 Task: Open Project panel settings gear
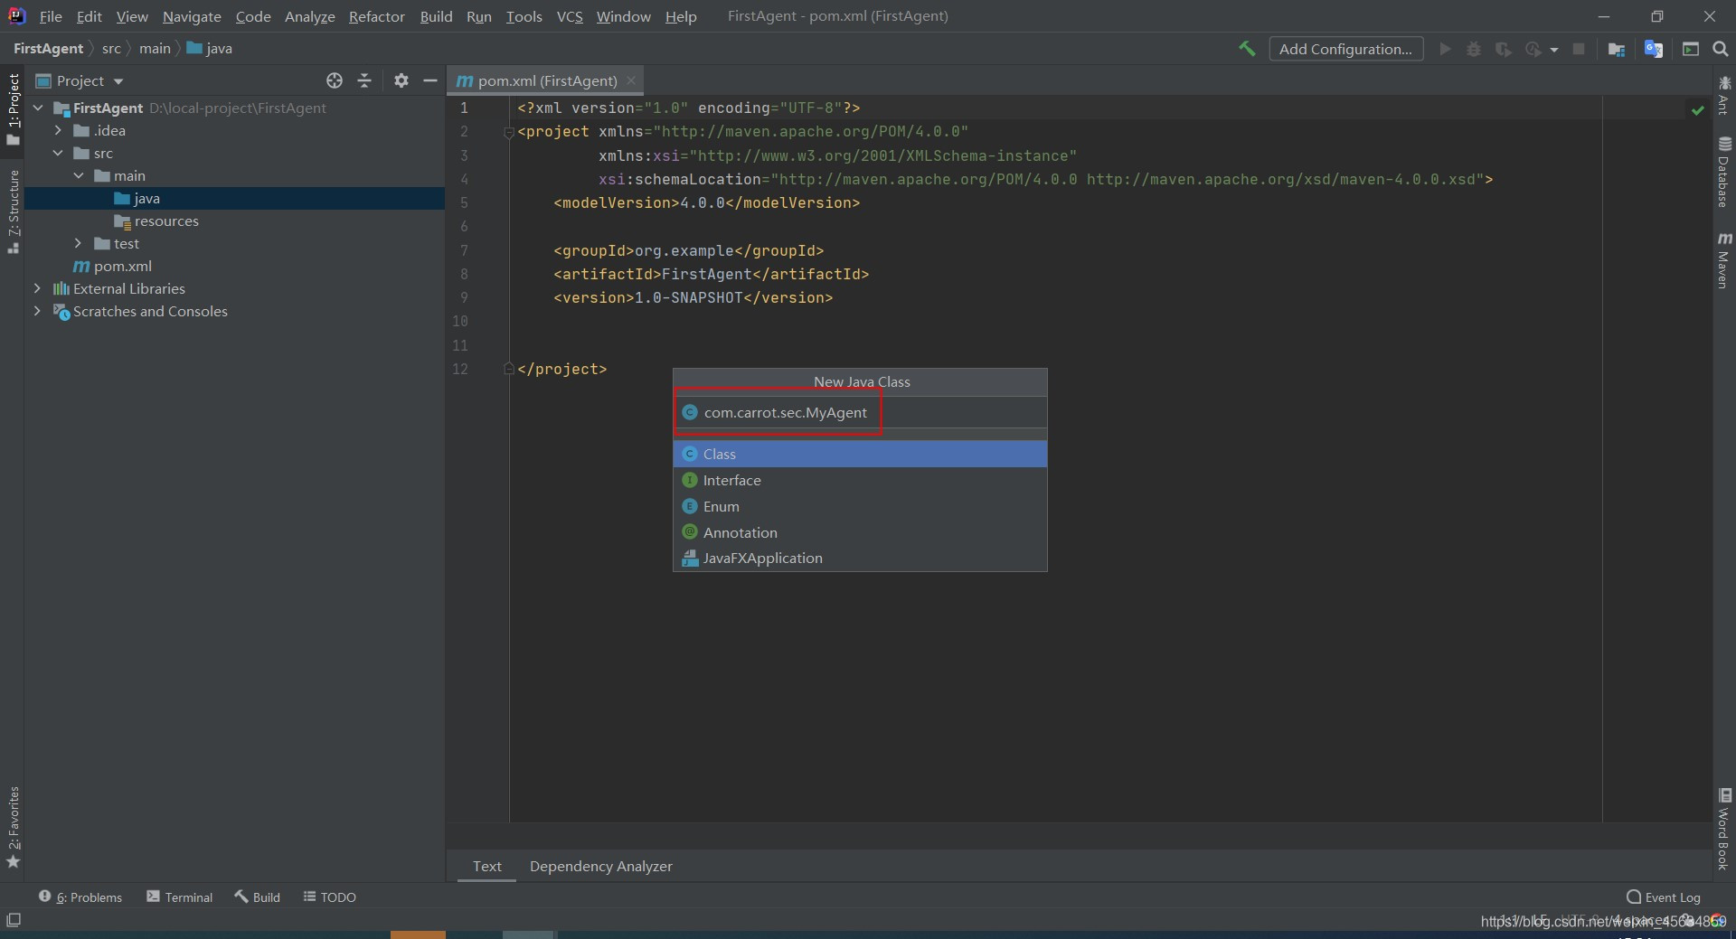tap(401, 80)
